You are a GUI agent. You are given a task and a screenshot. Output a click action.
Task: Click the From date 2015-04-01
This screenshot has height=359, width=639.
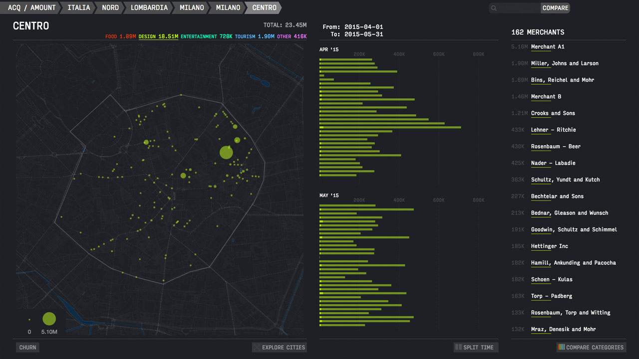coord(364,27)
